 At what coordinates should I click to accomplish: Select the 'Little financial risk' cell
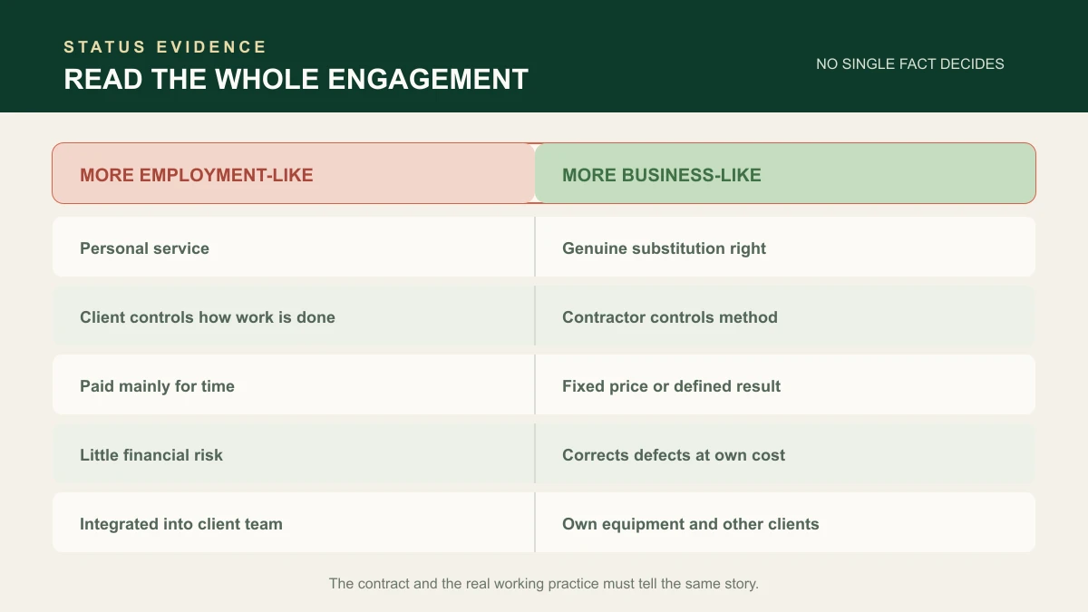coord(294,453)
